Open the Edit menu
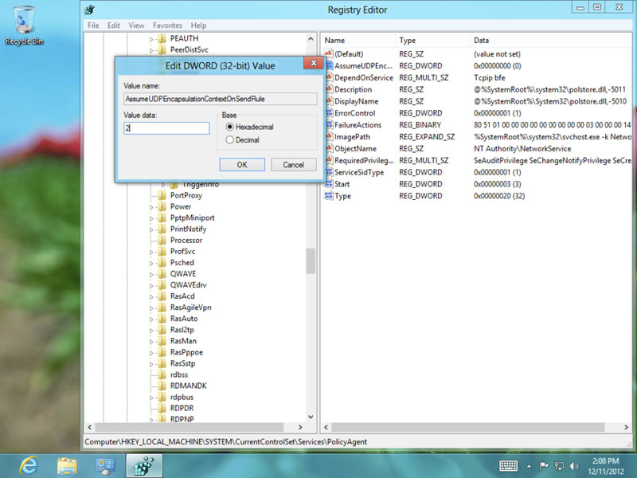This screenshot has height=478, width=637. [114, 25]
